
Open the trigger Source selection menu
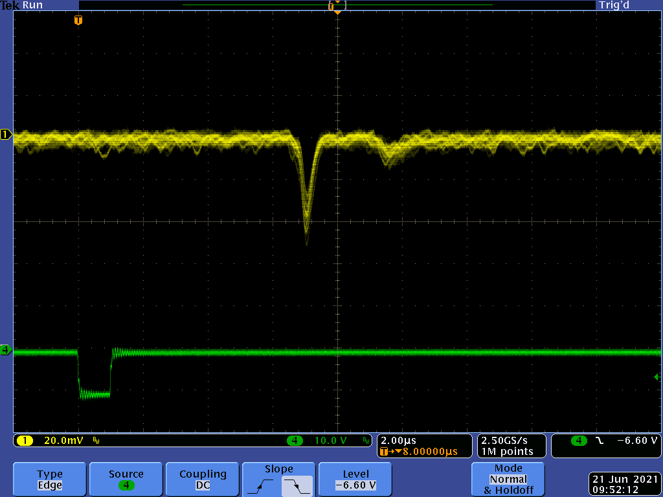126,480
